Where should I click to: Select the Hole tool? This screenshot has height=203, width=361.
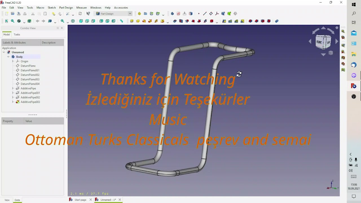pos(181,21)
